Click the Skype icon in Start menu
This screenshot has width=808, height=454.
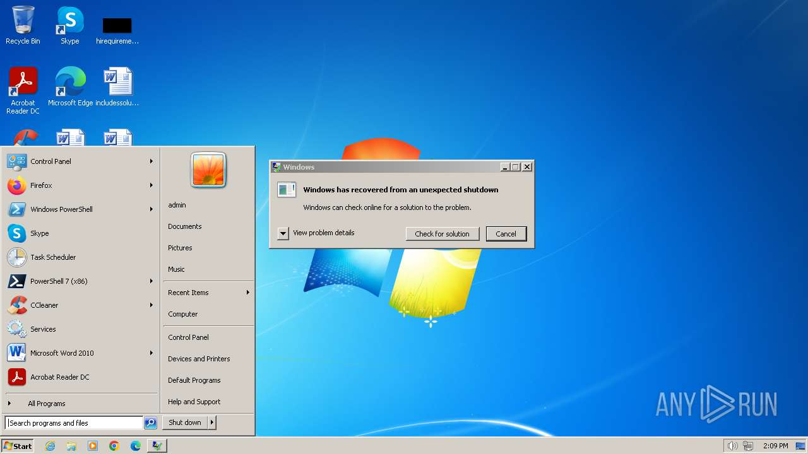point(16,233)
